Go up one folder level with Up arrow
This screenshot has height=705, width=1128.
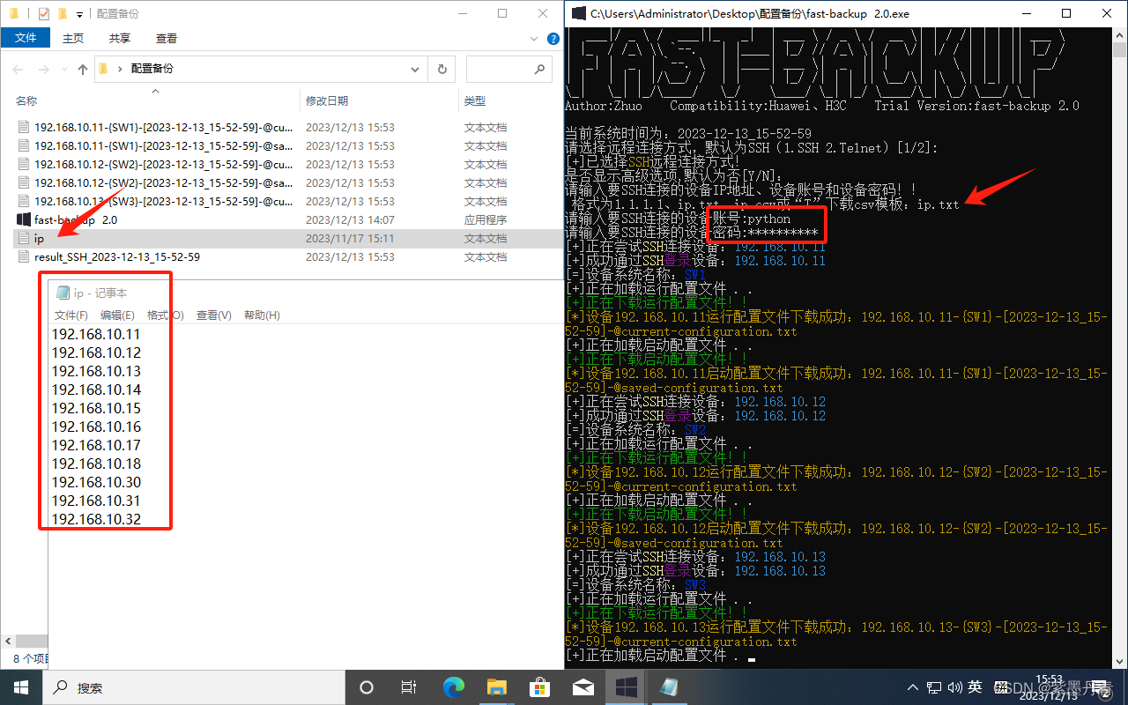[x=83, y=69]
